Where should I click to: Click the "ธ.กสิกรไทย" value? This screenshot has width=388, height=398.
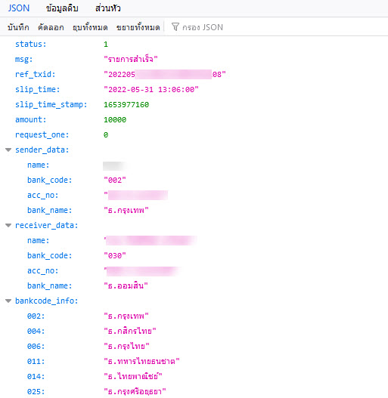point(130,331)
